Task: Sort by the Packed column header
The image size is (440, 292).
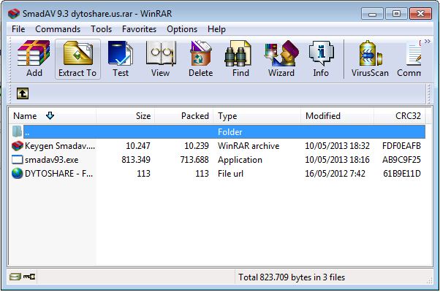Action: tap(184, 116)
